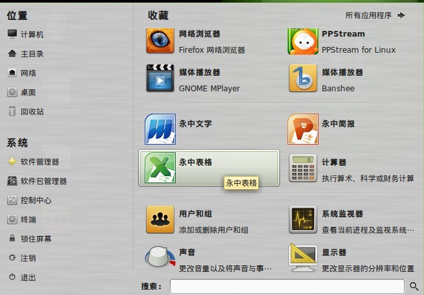
Task: Open 用户和组 users icon
Action: [x=160, y=219]
